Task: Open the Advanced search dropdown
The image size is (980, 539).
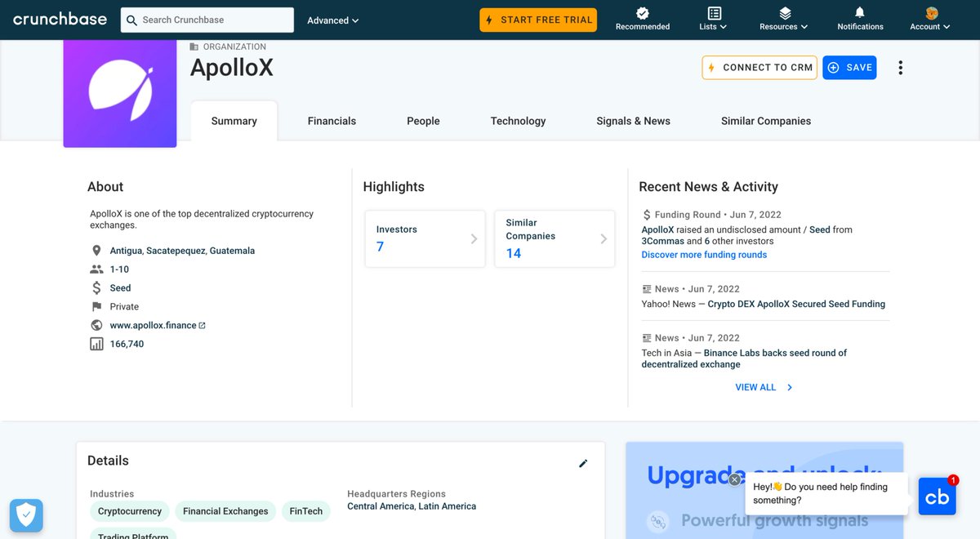Action: 332,20
